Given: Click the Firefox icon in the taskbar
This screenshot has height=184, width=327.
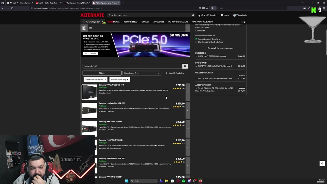Looking at the screenshot, I should click(200, 181).
